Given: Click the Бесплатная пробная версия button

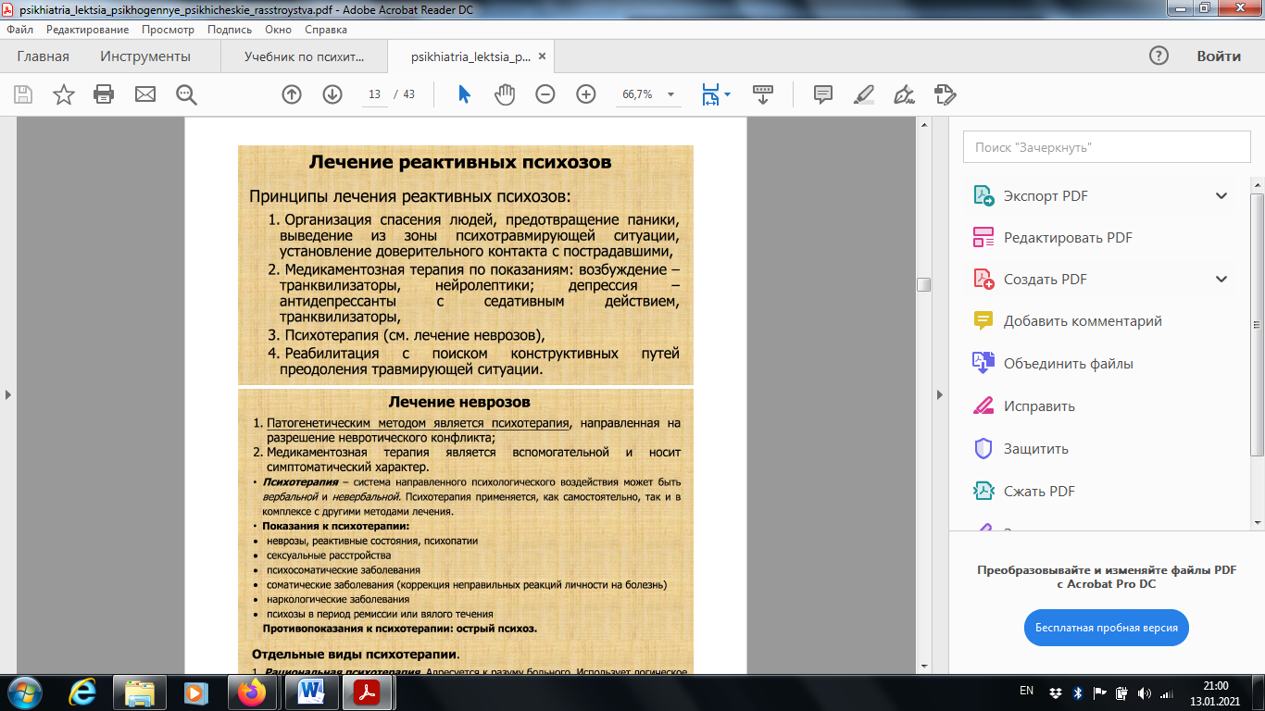Looking at the screenshot, I should [x=1107, y=628].
